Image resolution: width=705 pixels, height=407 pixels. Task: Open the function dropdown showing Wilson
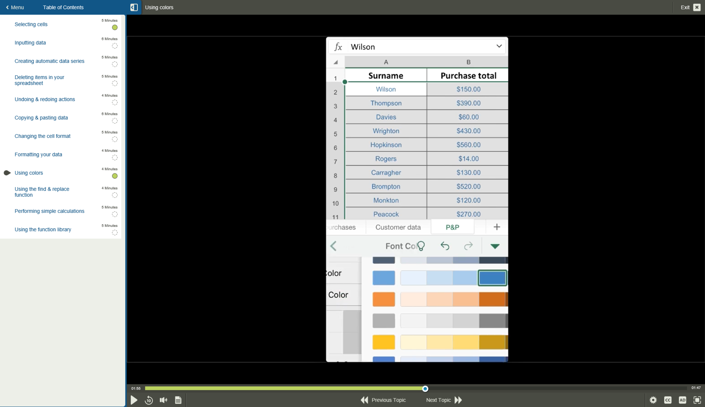[499, 46]
